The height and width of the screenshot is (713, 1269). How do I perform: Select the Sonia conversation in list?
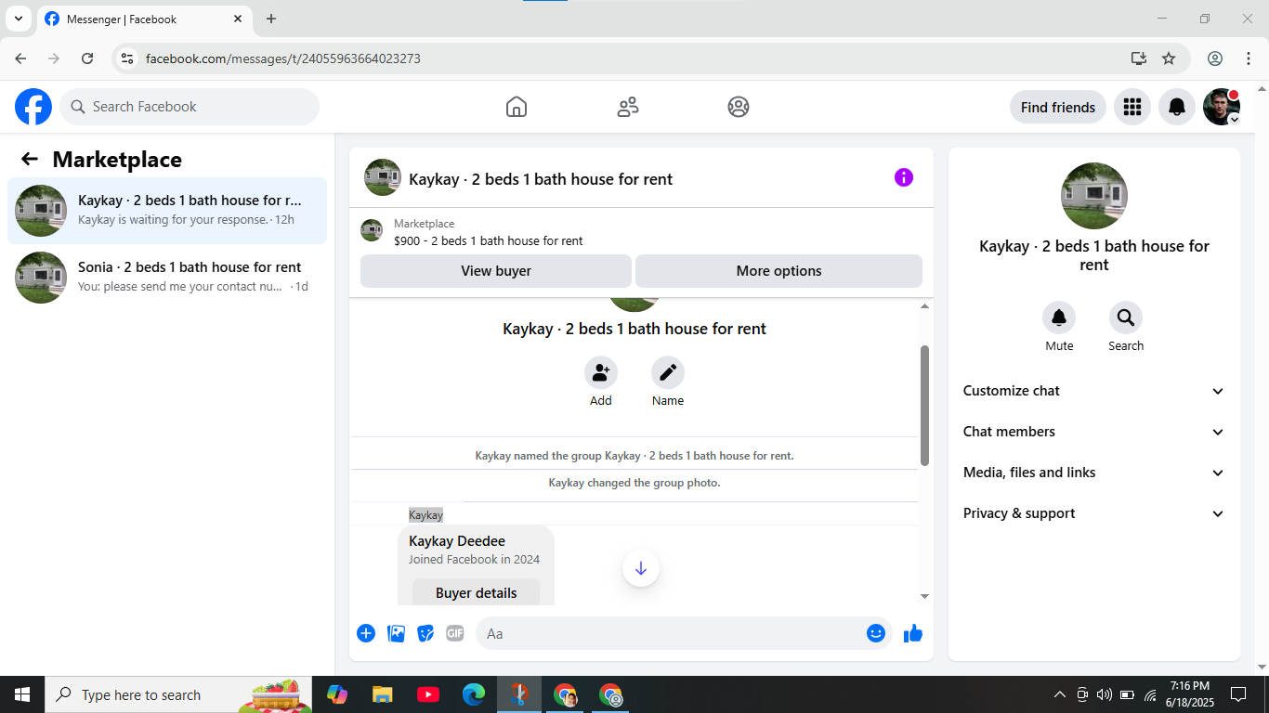click(167, 278)
